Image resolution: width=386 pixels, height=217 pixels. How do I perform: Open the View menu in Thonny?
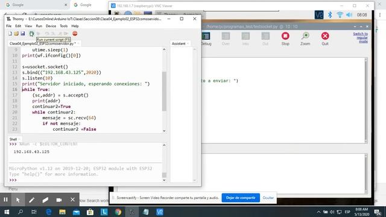click(x=28, y=26)
